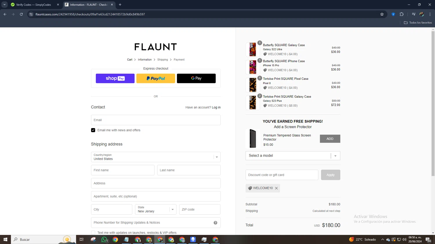Click the Butterfly SQUARE iPhone Case thumbnail
This screenshot has height=244, width=435.
coord(253,67)
